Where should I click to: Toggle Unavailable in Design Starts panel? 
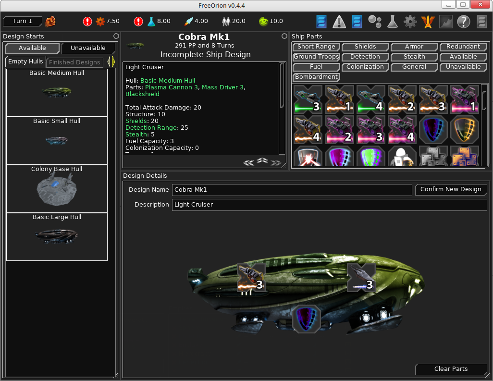pyautogui.click(x=88, y=48)
